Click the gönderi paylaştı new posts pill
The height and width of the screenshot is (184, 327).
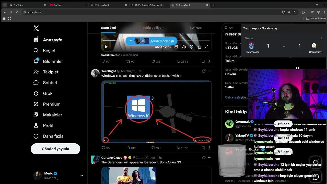point(151,41)
